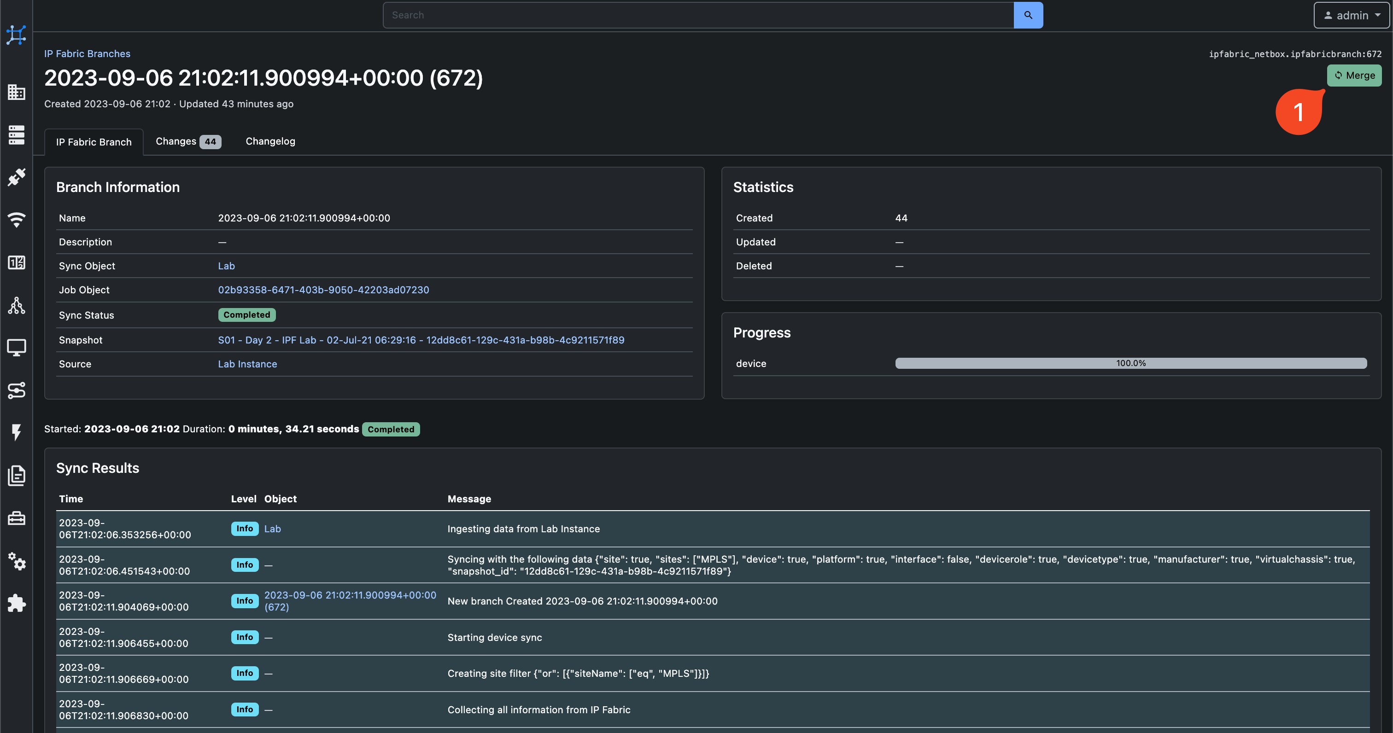The height and width of the screenshot is (733, 1393).
Task: Click Info badge for Starting device sync row
Action: (245, 637)
